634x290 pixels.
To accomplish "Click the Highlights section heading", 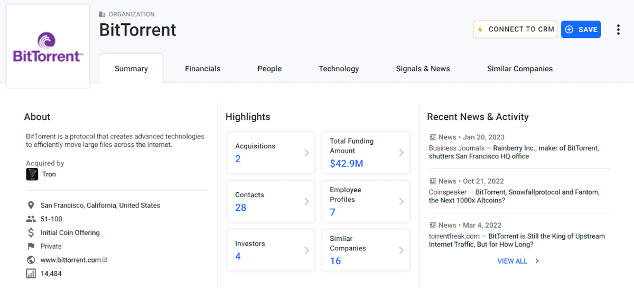I will 248,117.
